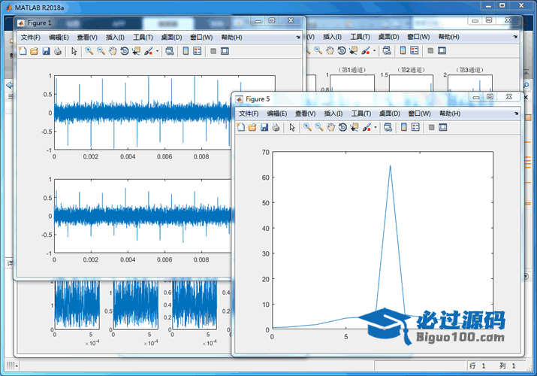Insert Colorbar icon in Figure 5 toolbar
537x376 pixels.
click(x=404, y=128)
